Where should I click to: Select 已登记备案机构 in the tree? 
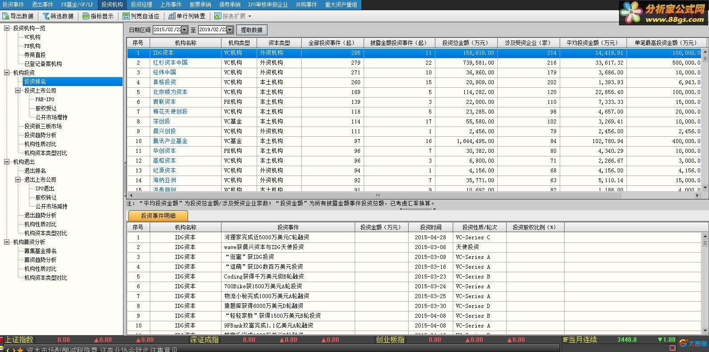43,64
